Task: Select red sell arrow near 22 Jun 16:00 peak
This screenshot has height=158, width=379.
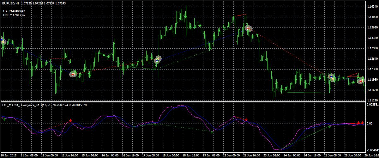Action: (x=248, y=28)
